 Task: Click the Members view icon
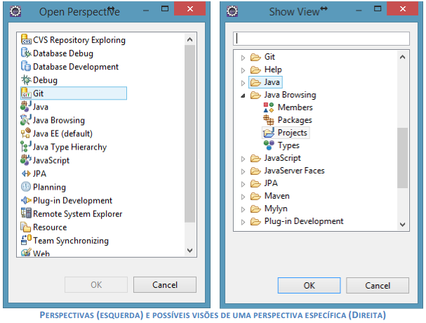[269, 107]
